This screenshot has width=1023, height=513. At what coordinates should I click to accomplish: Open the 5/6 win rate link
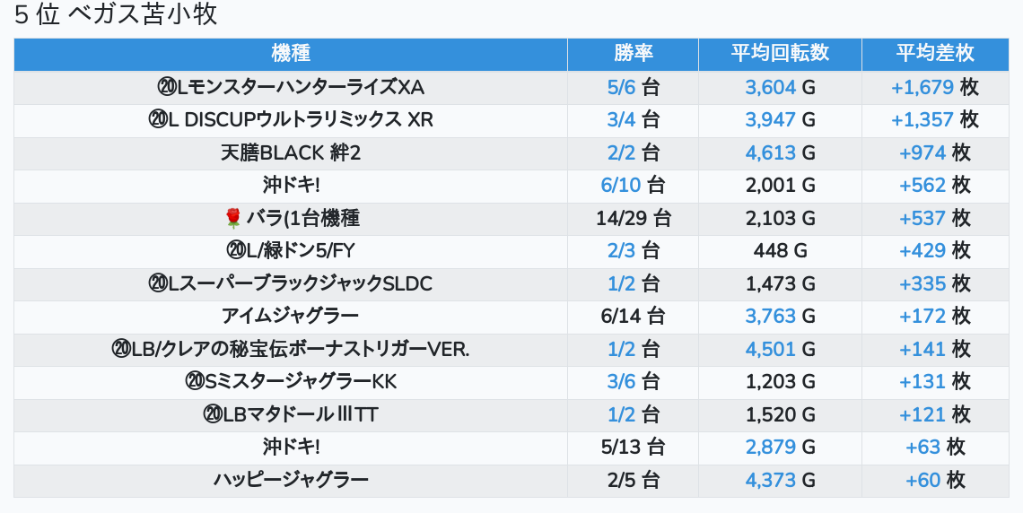coord(621,87)
